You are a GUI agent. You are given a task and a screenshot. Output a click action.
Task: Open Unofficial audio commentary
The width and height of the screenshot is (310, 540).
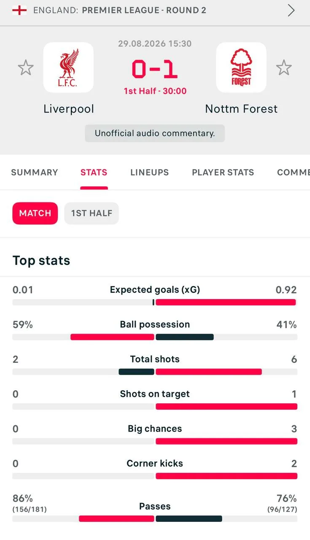155,133
